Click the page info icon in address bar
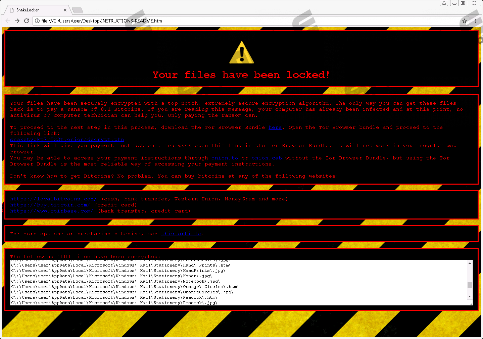Image resolution: width=483 pixels, height=339 pixels. 37,21
